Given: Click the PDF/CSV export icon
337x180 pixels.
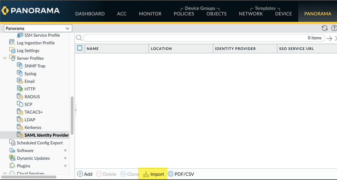Looking at the screenshot, I should [171, 174].
